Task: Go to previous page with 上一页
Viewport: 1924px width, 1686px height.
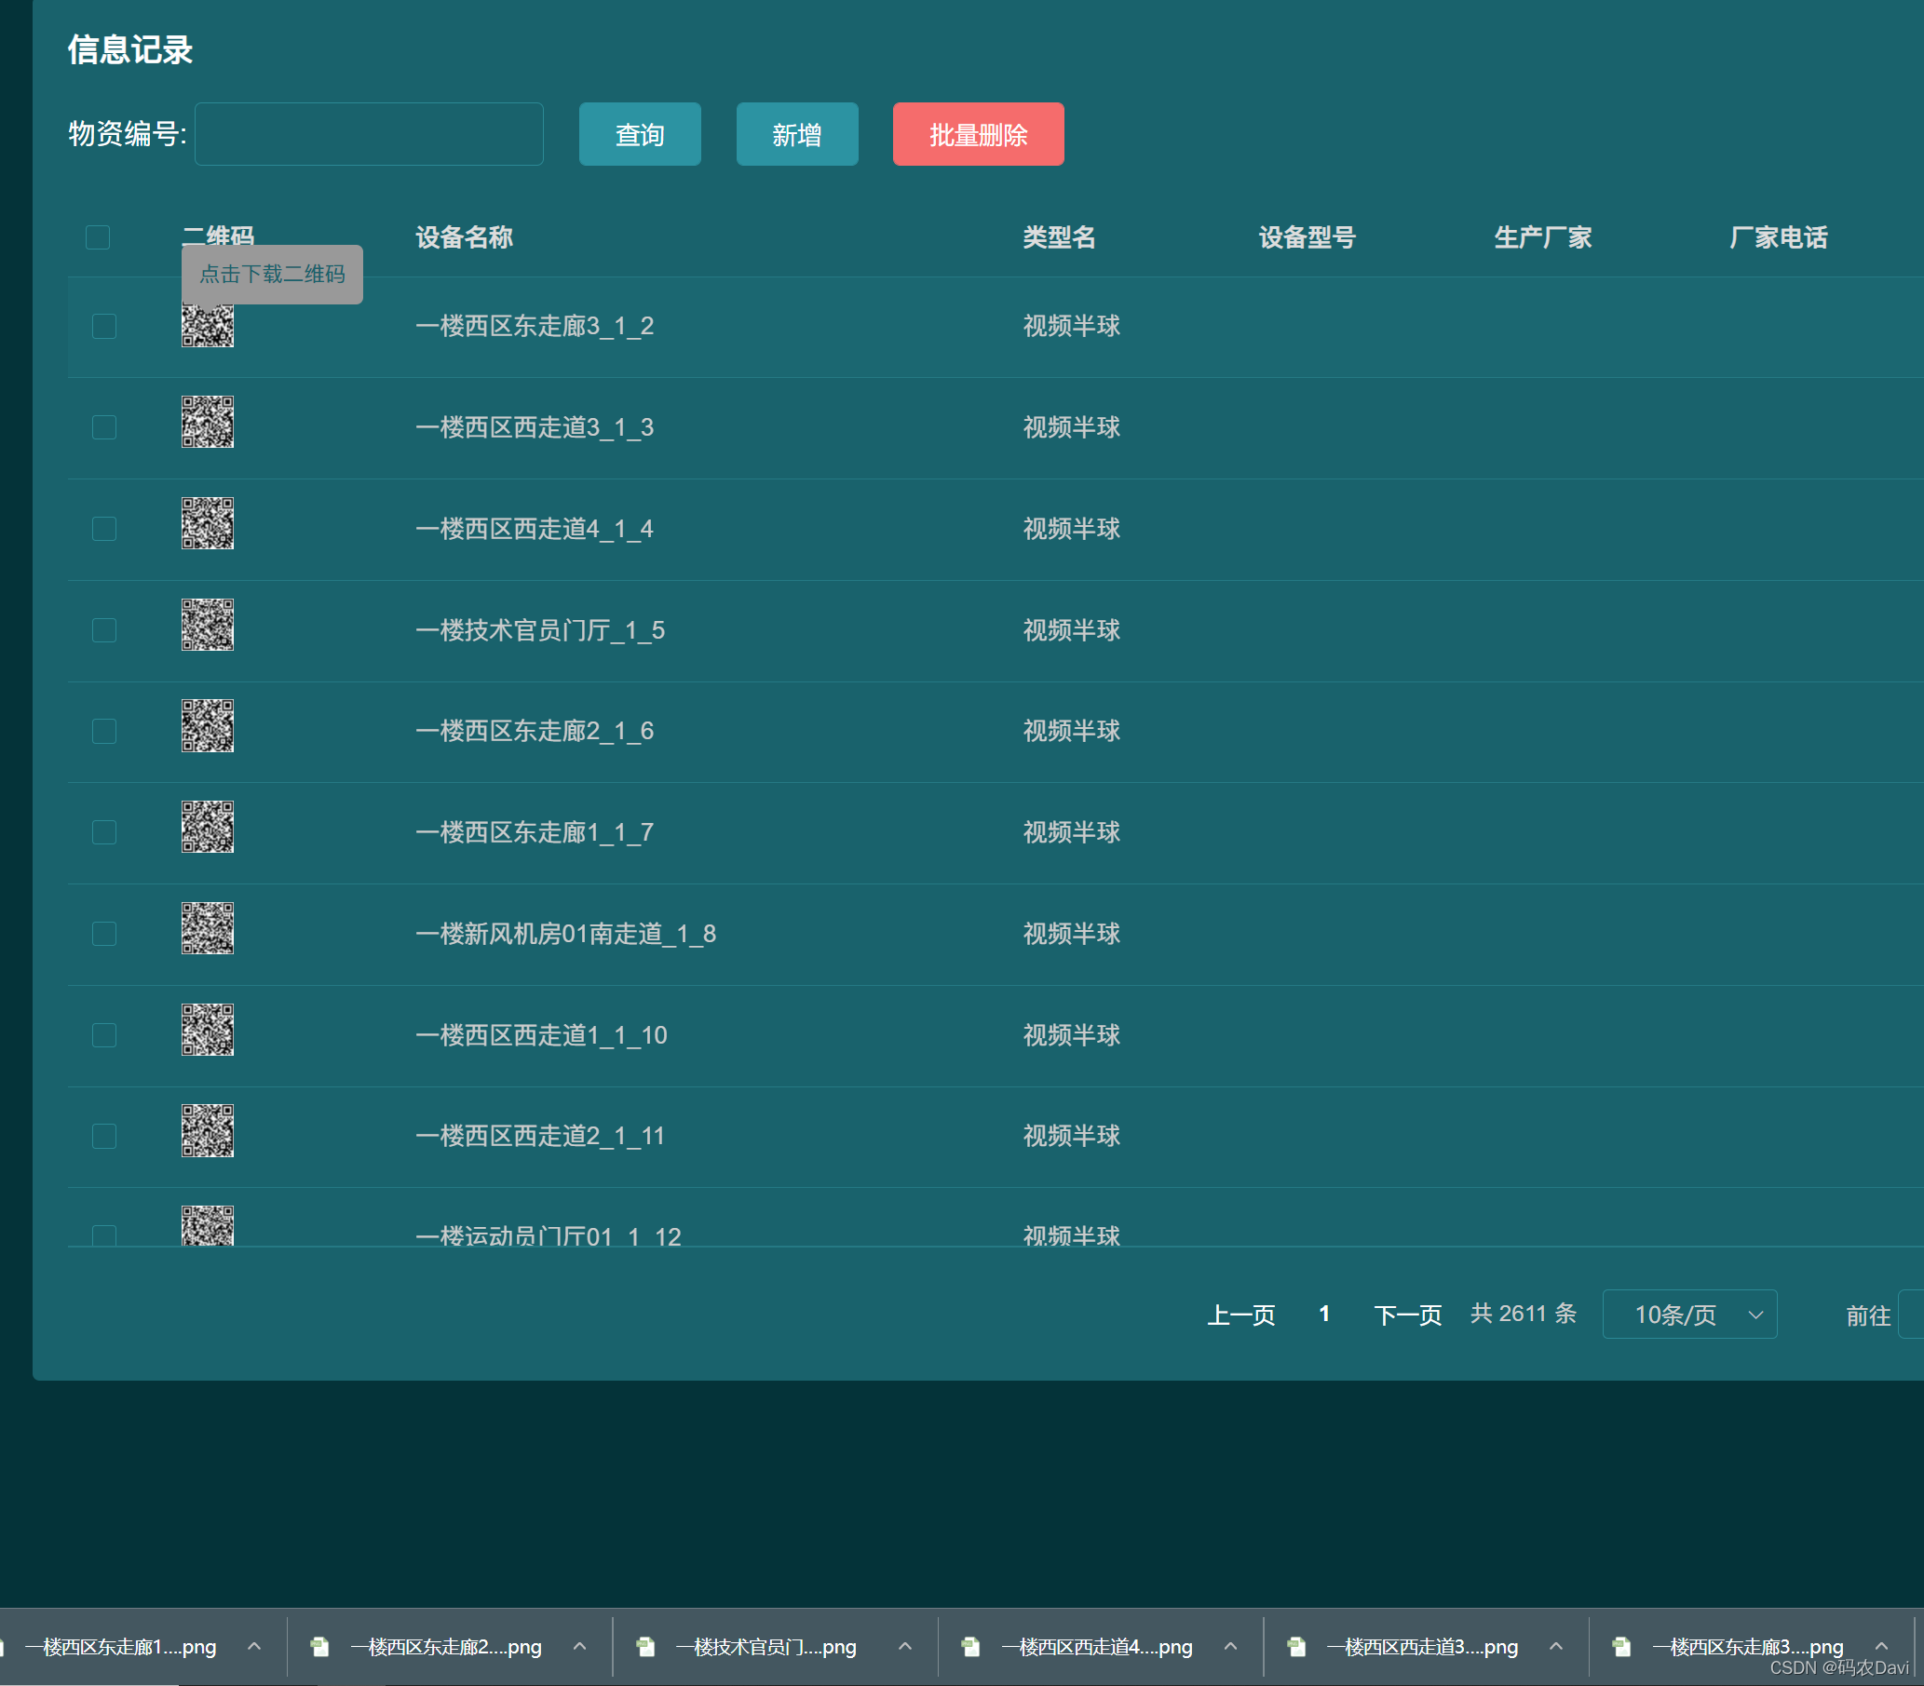Action: (x=1241, y=1315)
